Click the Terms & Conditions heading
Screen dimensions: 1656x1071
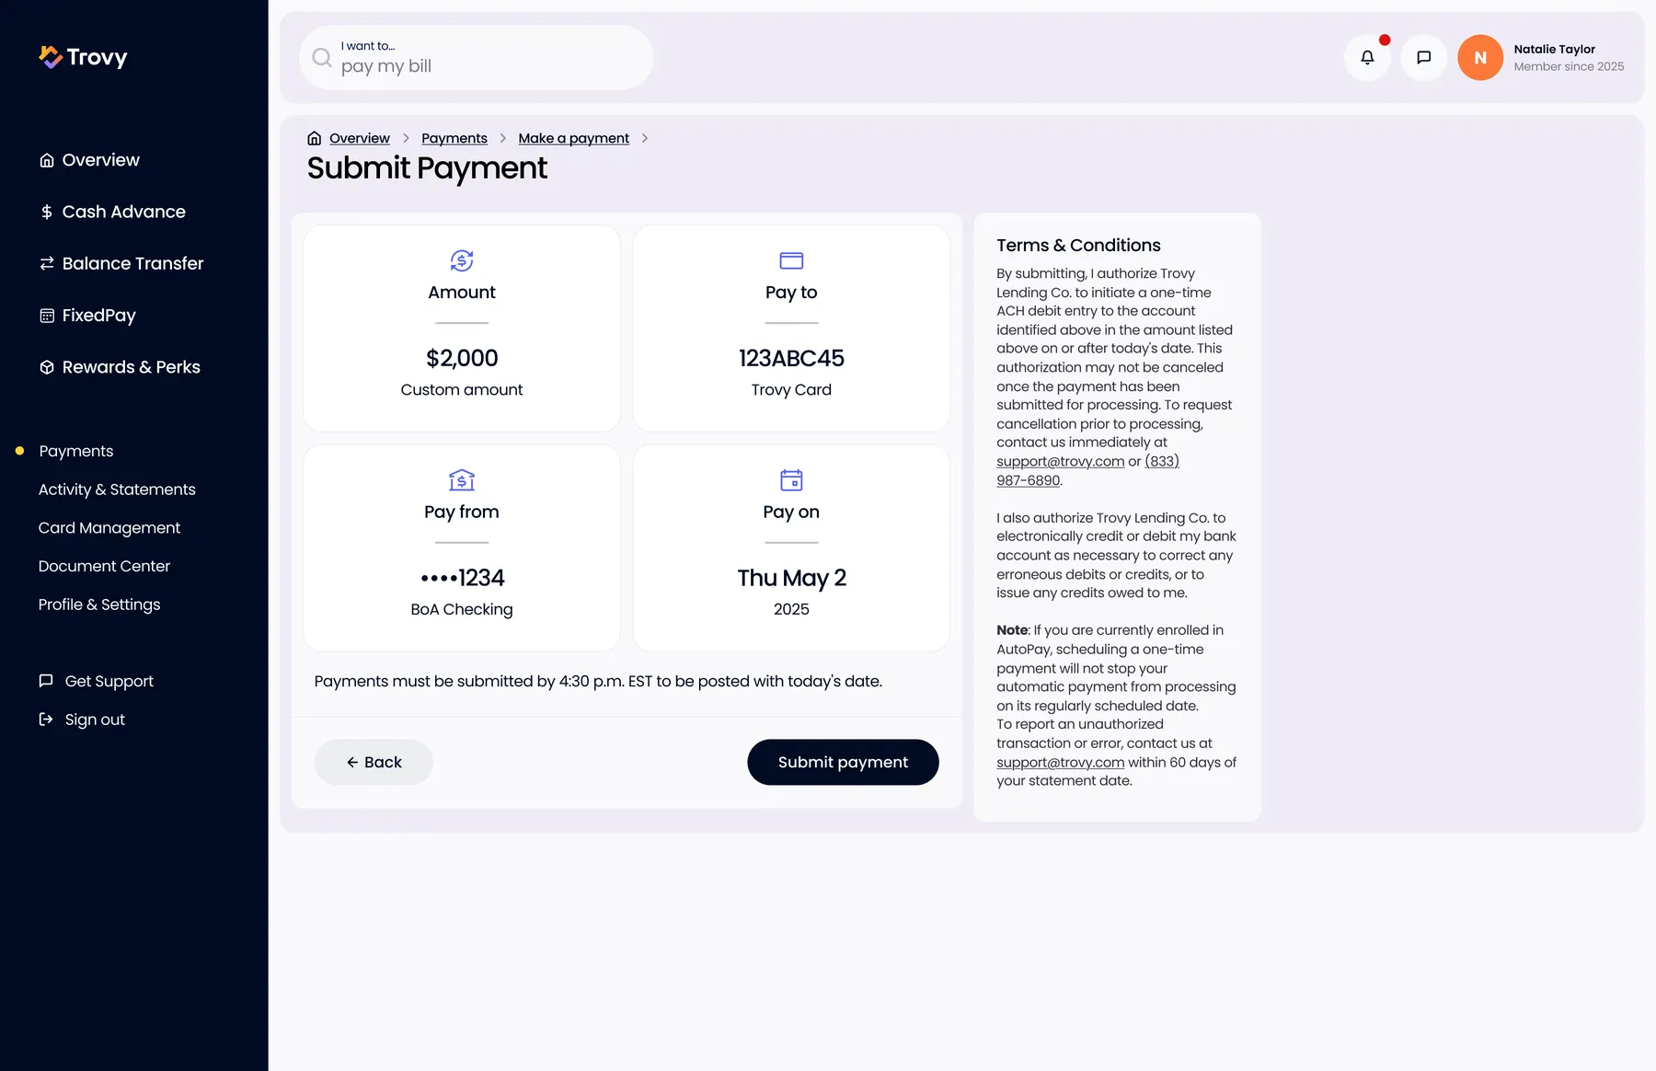coord(1078,246)
